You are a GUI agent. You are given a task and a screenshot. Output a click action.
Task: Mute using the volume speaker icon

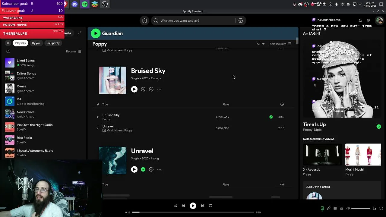point(348,208)
